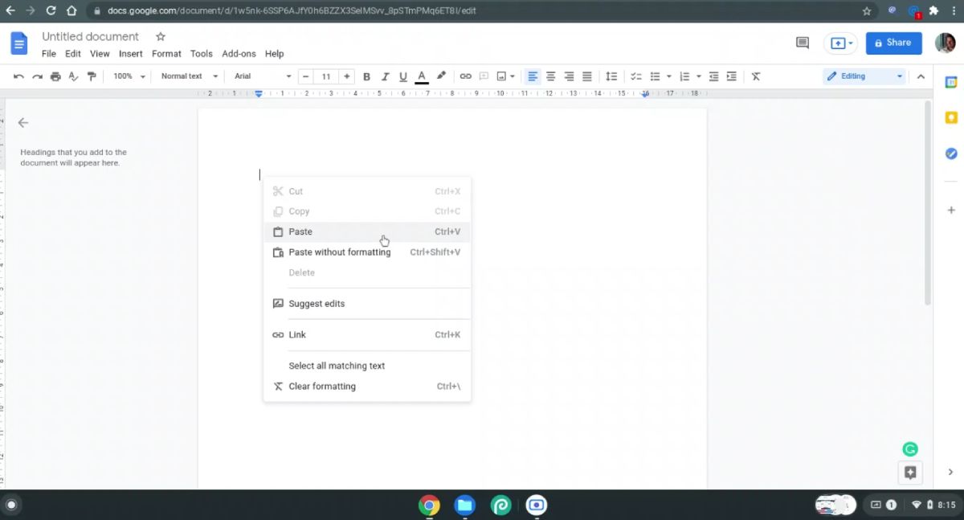Click the spelling and grammar check icon
The height and width of the screenshot is (520, 964).
click(x=73, y=76)
